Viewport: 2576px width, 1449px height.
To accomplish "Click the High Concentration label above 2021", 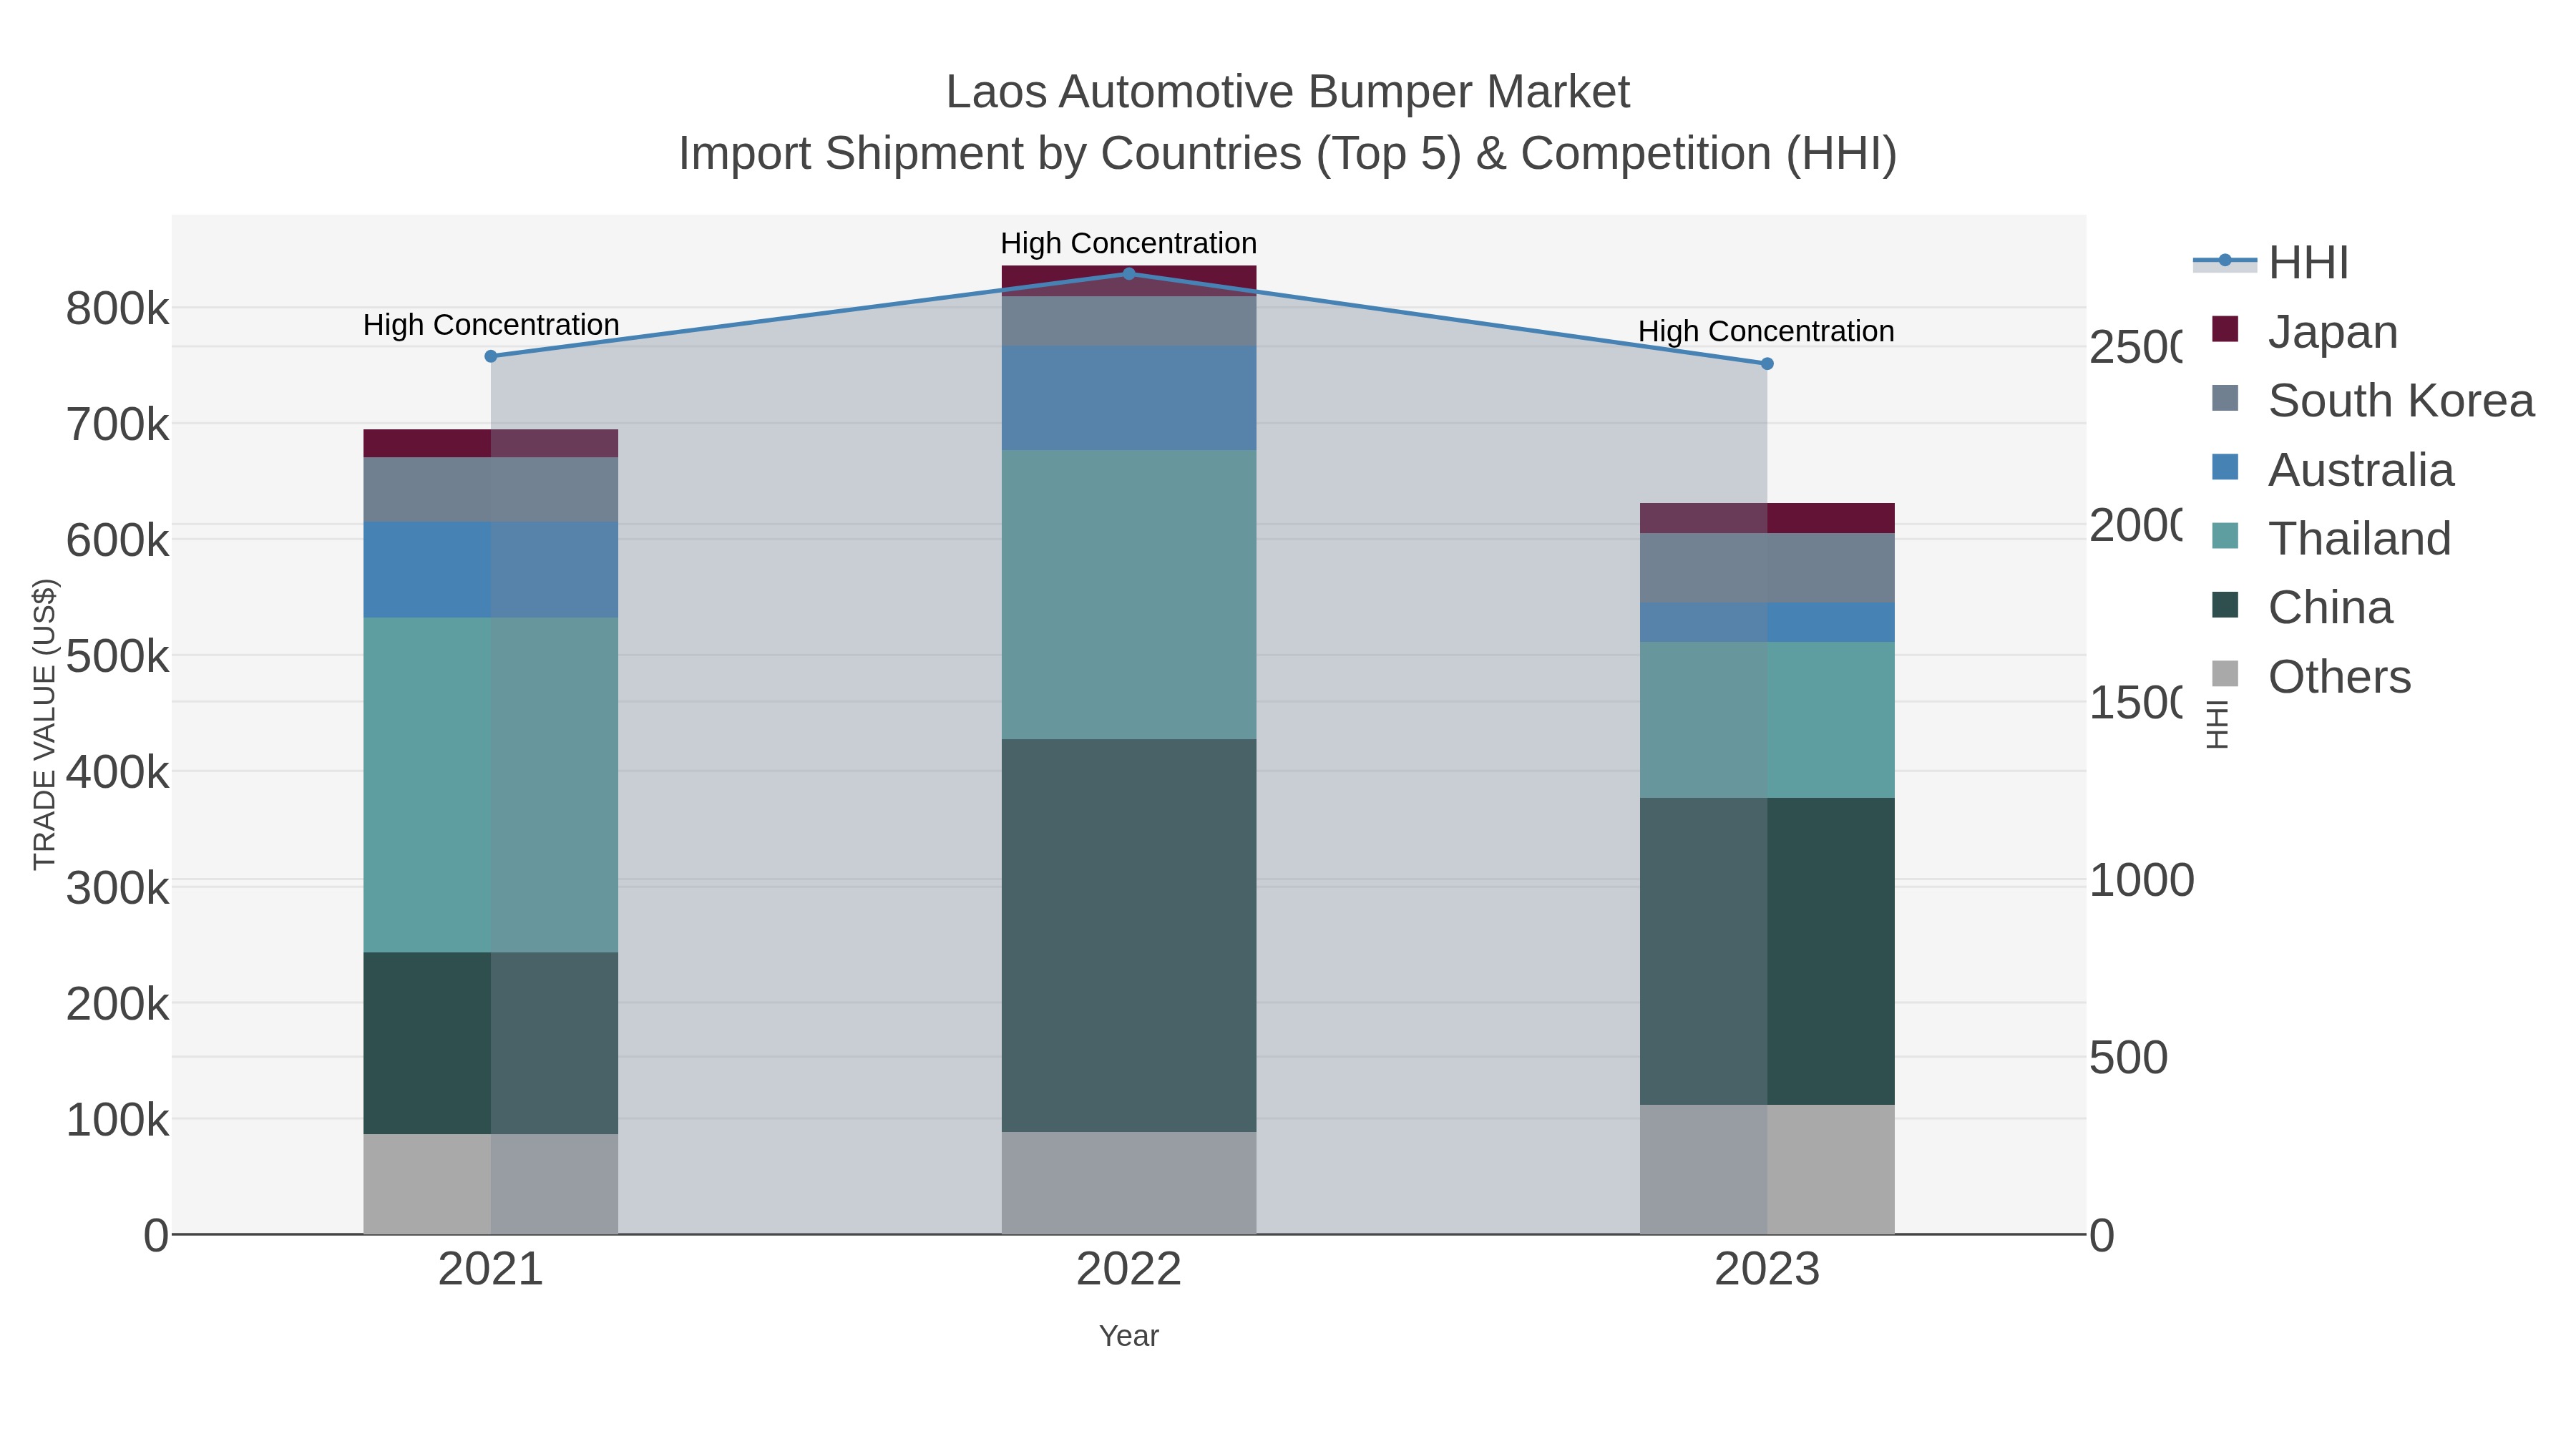I will [491, 325].
